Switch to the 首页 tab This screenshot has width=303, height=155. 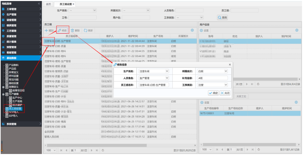click(x=48, y=4)
